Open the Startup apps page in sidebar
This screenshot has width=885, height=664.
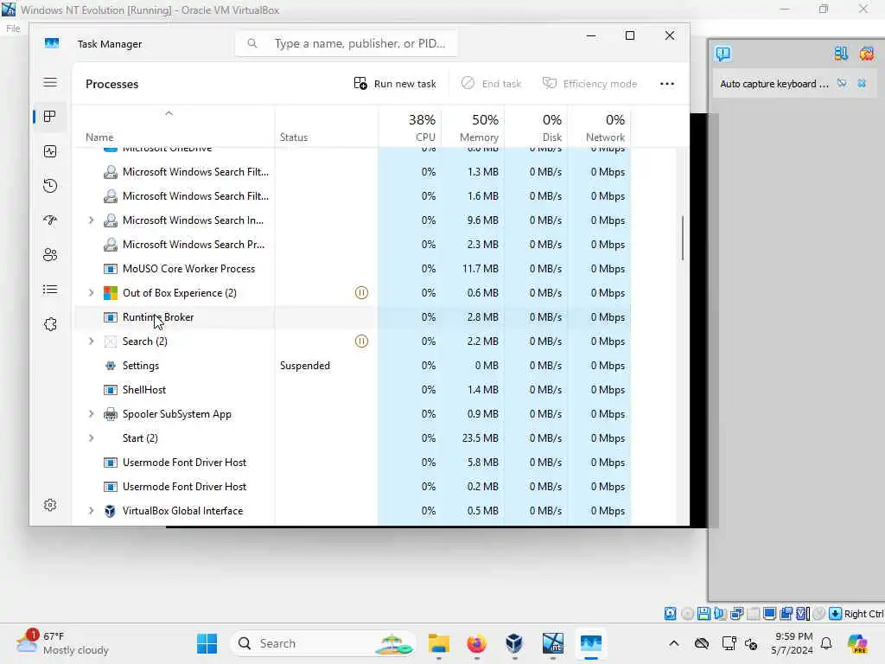[x=50, y=220]
